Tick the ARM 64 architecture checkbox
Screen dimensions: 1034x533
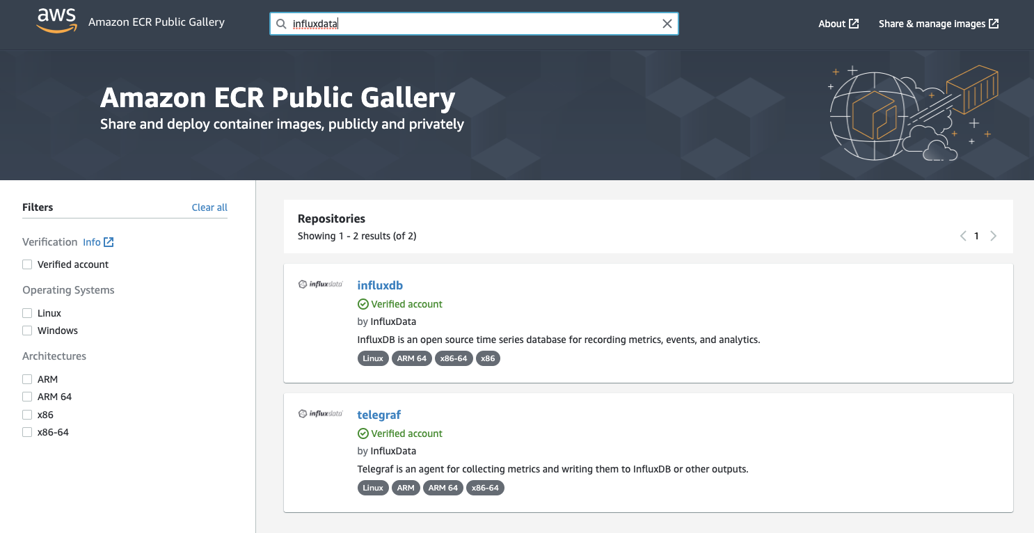click(27, 397)
